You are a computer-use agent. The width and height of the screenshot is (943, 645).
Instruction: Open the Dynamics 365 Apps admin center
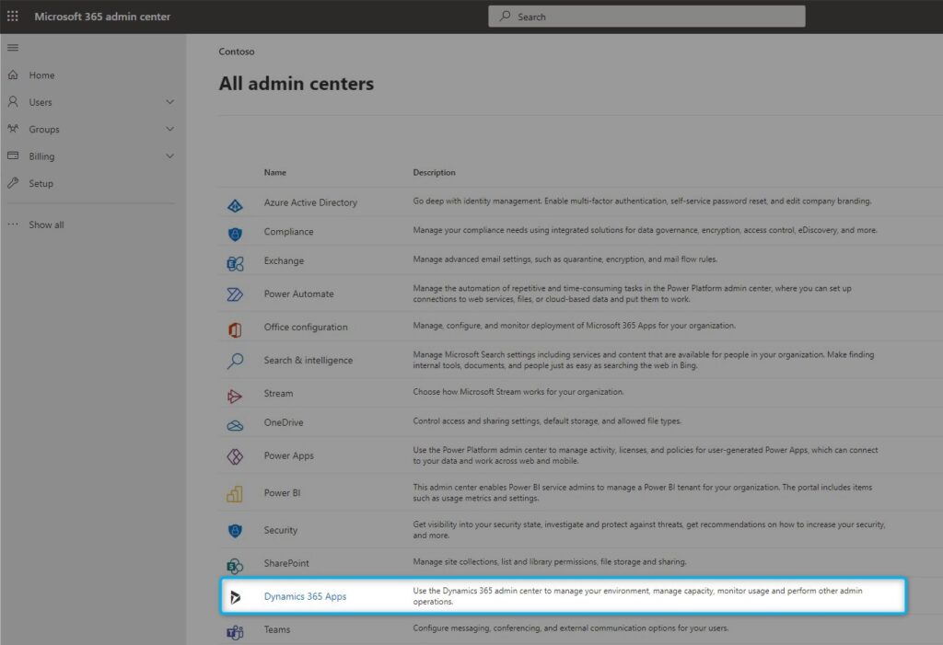coord(304,596)
